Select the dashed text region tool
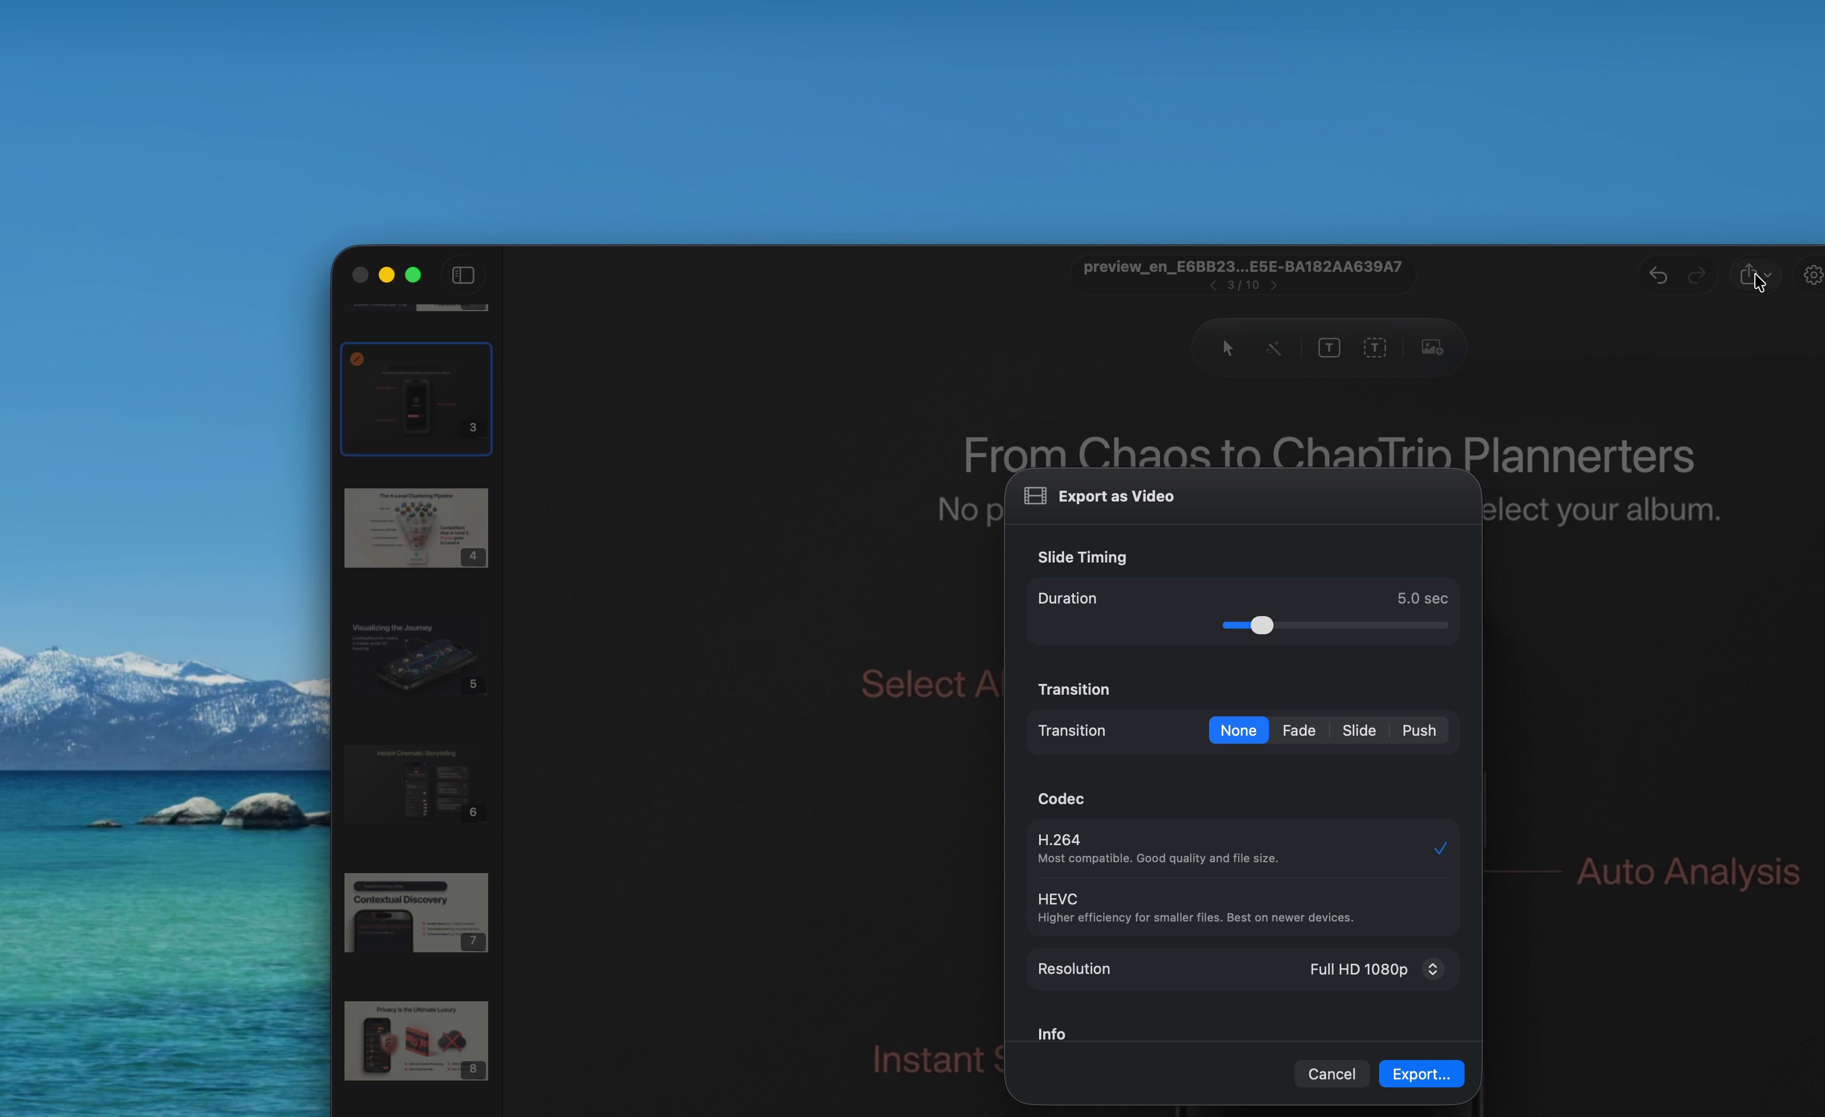Image resolution: width=1825 pixels, height=1117 pixels. 1374,348
